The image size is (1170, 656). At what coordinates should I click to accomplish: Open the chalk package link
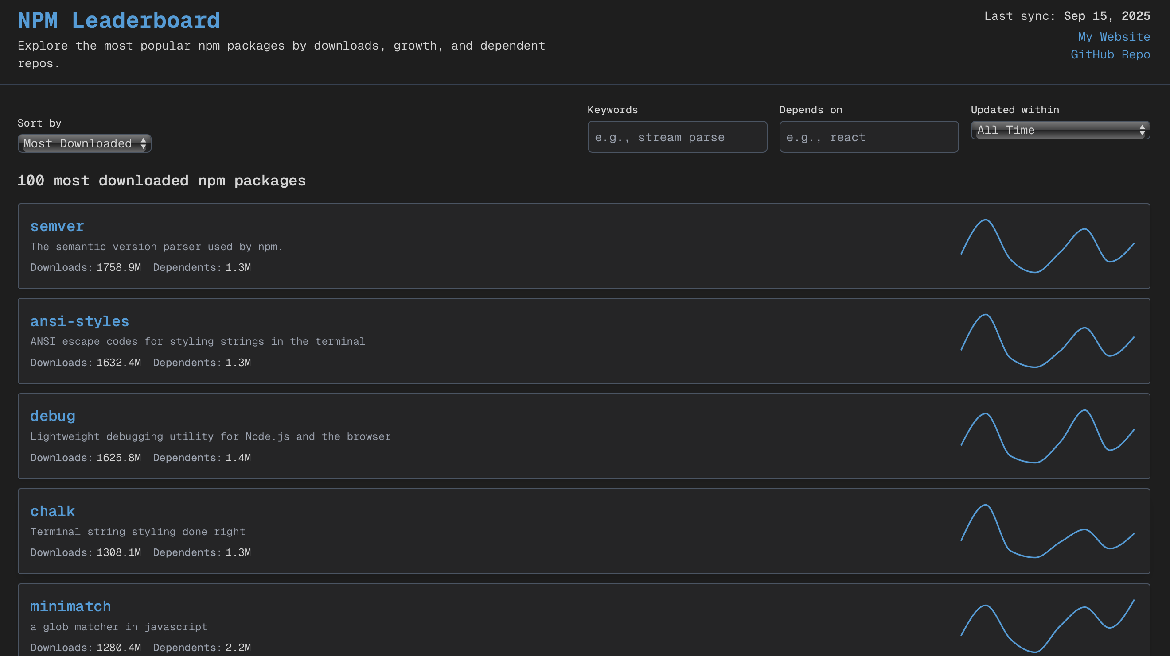click(x=53, y=511)
